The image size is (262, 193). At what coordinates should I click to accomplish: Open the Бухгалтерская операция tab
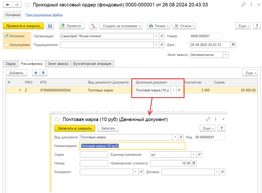[x=92, y=64]
